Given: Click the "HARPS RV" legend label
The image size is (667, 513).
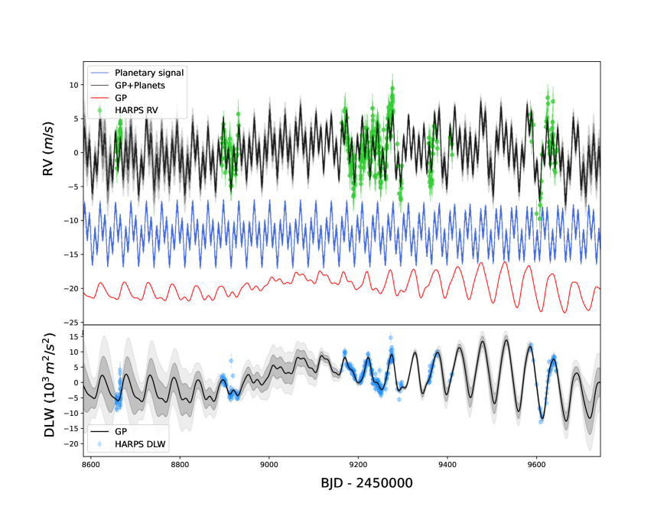Looking at the screenshot, I should coord(136,111).
